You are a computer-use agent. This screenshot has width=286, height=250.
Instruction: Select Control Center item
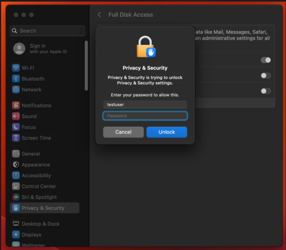click(x=39, y=186)
